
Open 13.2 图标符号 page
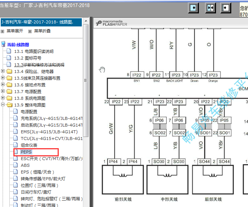coord(28,58)
